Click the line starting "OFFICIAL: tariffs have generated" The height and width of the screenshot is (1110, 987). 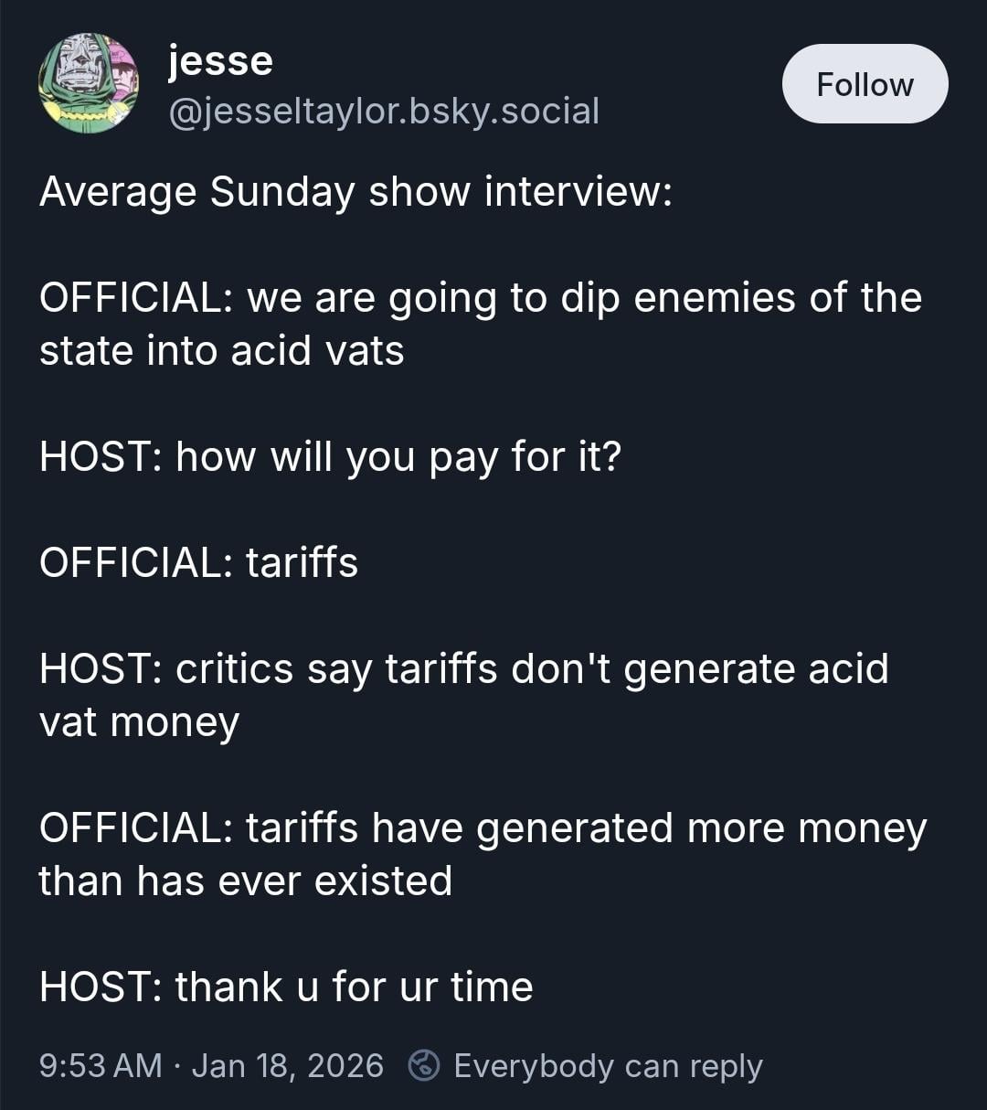point(483,827)
